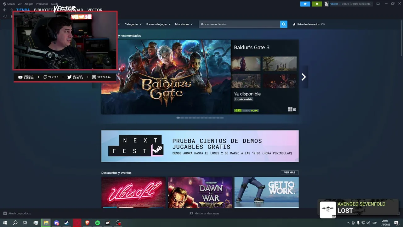Click the Descuentos y eventos heading
This screenshot has height=227, width=403.
point(116,173)
